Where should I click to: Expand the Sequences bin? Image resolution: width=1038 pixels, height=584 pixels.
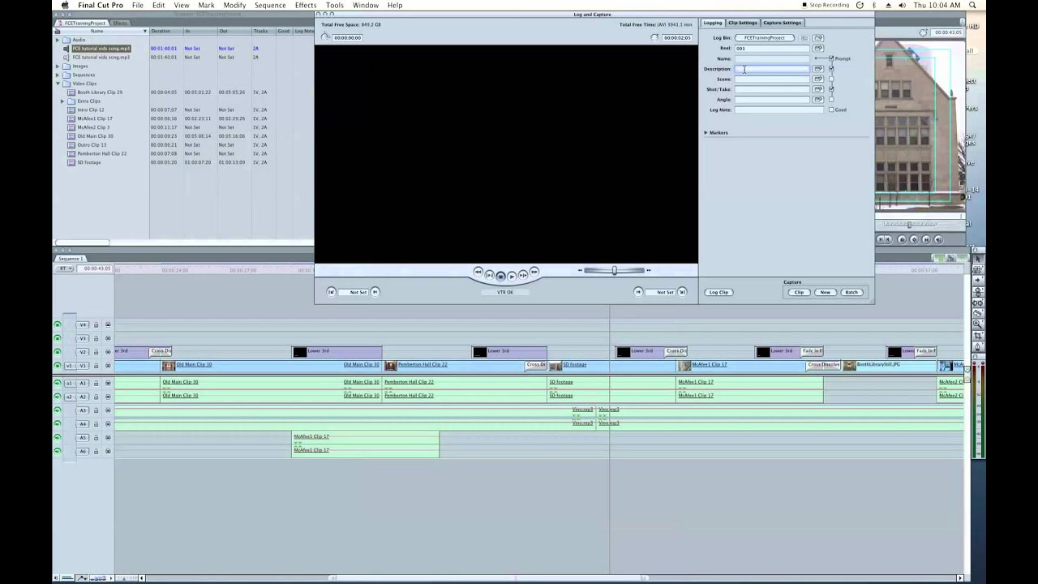click(x=58, y=75)
